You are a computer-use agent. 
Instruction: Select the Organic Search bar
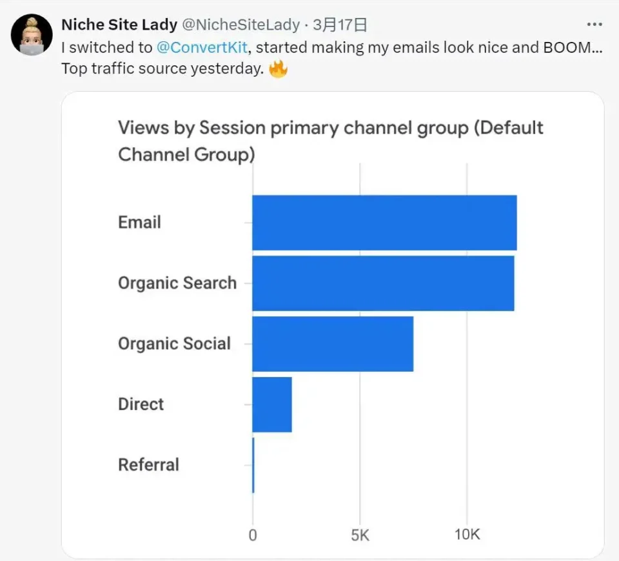pyautogui.click(x=383, y=283)
